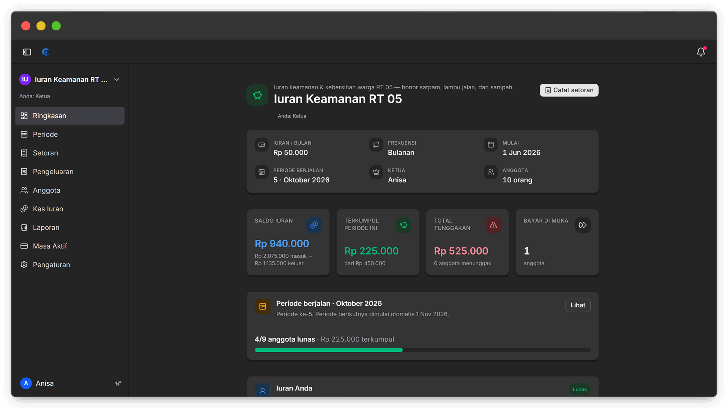Click the Frekuensi repeat icon
The height and width of the screenshot is (408, 728).
click(x=376, y=145)
